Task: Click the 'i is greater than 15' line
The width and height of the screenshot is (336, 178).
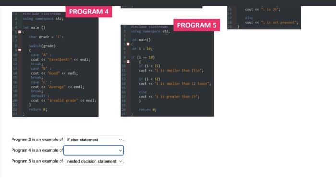Action: pos(169,97)
